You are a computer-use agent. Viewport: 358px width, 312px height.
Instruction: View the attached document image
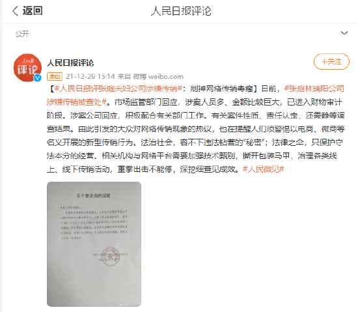pos(94,244)
